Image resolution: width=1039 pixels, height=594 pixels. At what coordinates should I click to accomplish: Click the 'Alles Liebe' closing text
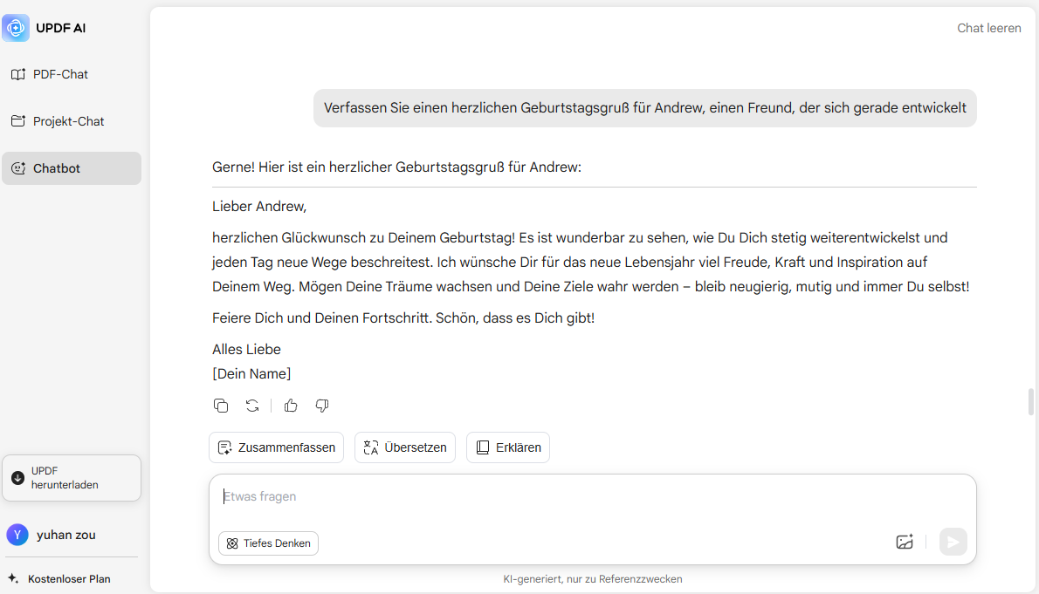(246, 349)
